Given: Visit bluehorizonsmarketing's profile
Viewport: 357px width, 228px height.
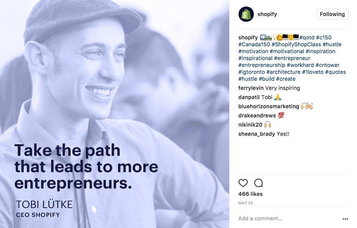Looking at the screenshot, I should click(x=268, y=106).
